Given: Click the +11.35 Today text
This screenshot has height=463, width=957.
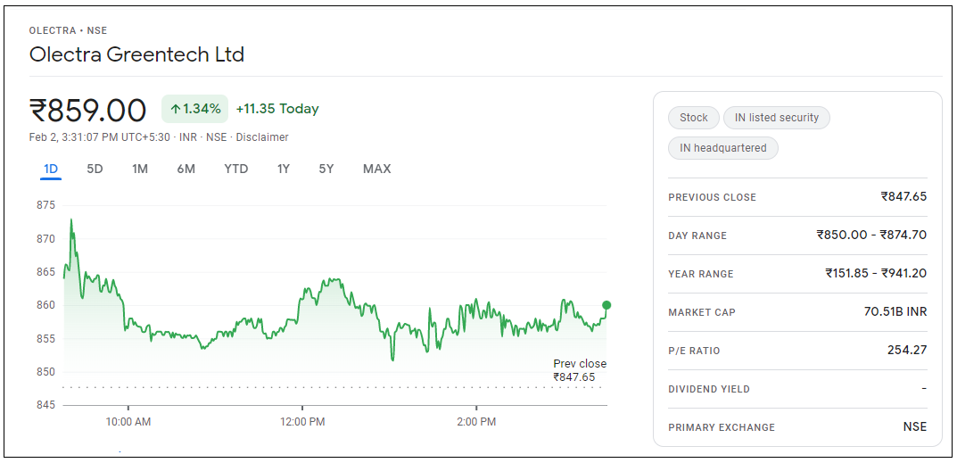Looking at the screenshot, I should (277, 109).
